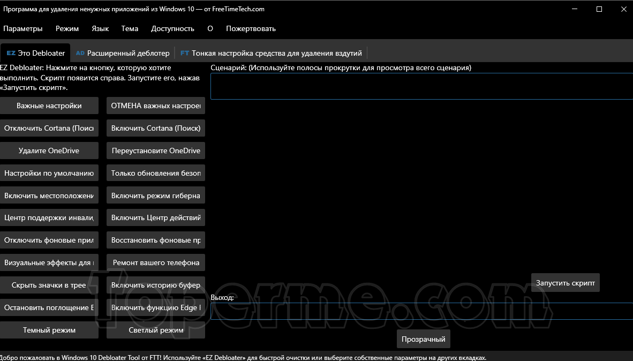Run script with Запустить скрипт button

(565, 283)
